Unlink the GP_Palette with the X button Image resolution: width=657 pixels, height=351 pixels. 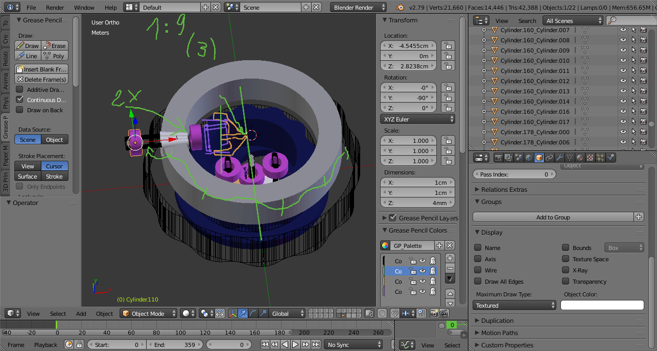[450, 245]
